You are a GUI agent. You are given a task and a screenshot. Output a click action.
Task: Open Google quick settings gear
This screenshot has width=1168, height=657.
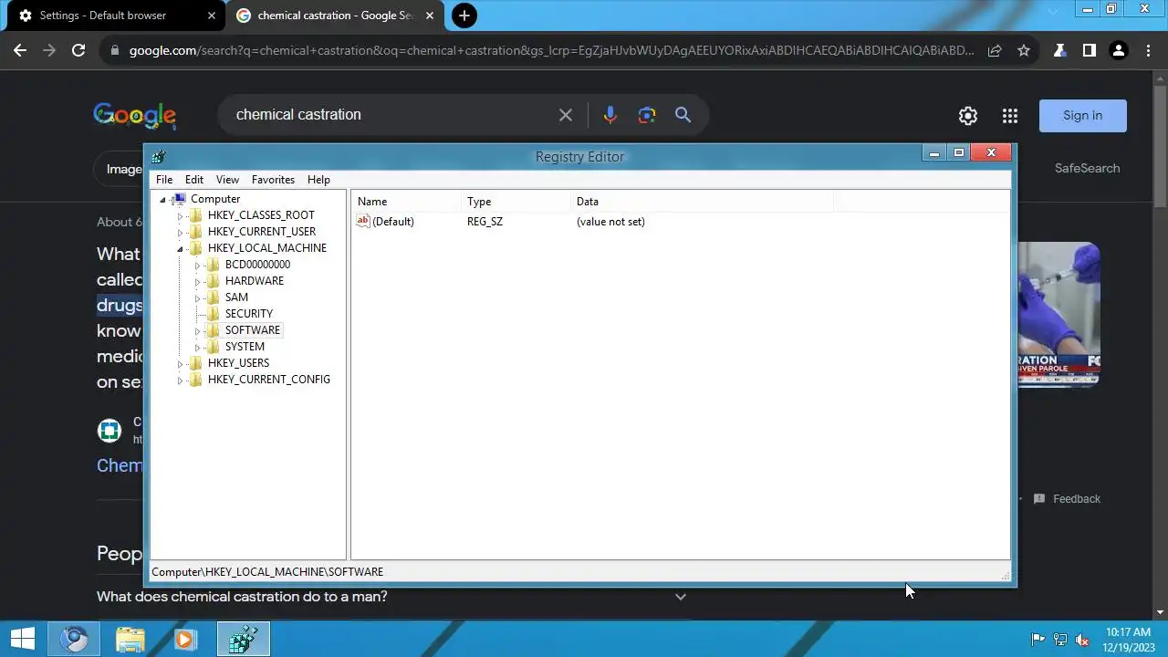click(x=968, y=116)
